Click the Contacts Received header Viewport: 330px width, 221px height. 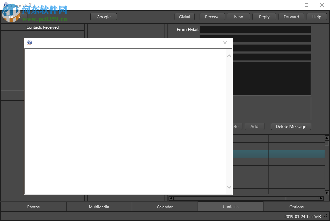[x=42, y=27]
